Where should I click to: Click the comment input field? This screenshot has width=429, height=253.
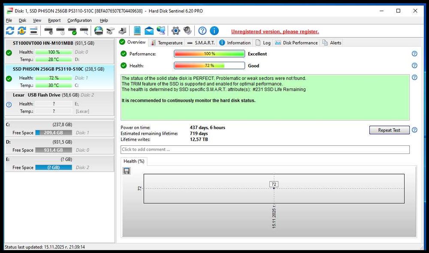point(265,149)
